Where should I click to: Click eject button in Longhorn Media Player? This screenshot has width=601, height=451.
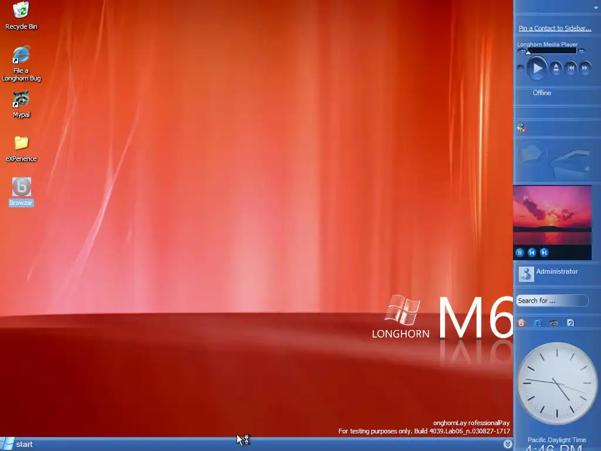(x=556, y=68)
